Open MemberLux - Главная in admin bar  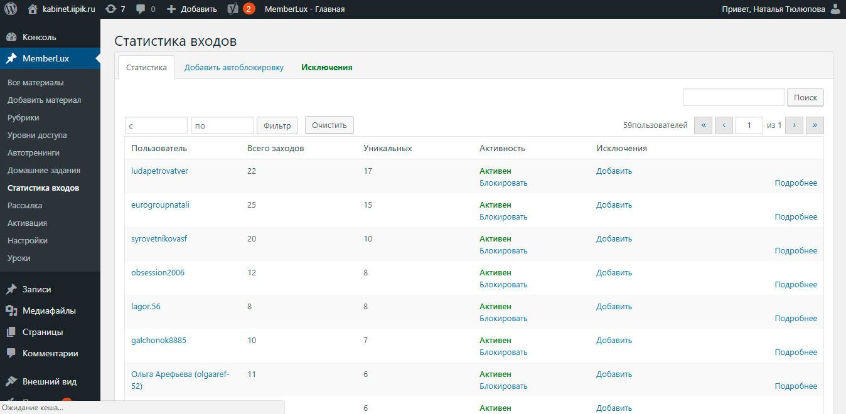[x=304, y=9]
